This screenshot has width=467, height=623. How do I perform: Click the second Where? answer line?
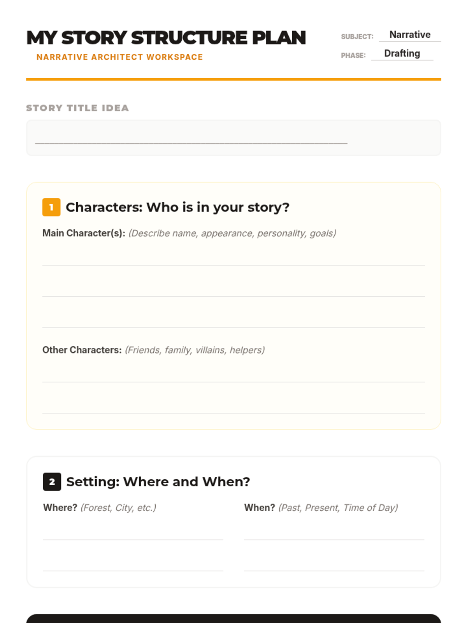pos(133,563)
